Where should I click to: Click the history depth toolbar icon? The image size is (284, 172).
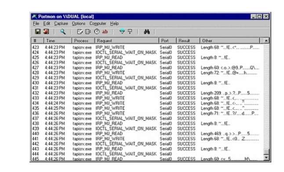[x=130, y=32]
